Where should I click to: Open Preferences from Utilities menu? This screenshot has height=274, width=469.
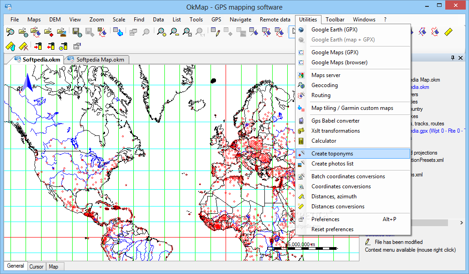353,219
